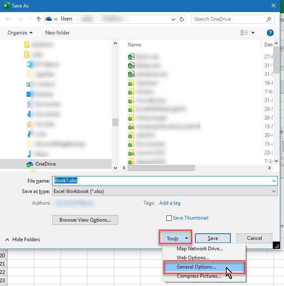Open Browser View Options
Viewport: 284px width, 286px height.
(x=85, y=220)
